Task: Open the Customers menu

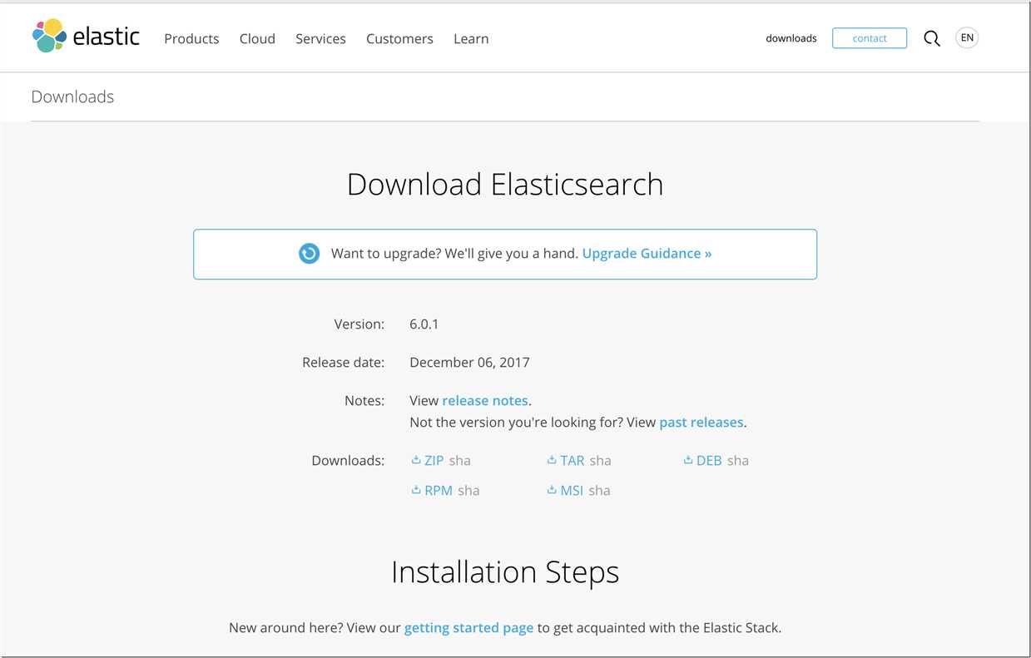Action: [x=399, y=38]
